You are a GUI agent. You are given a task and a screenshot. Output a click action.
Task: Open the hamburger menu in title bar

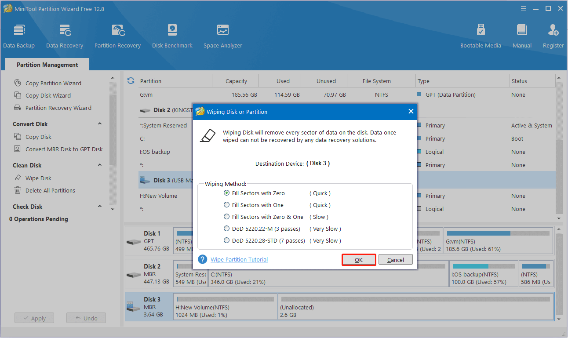pos(523,8)
